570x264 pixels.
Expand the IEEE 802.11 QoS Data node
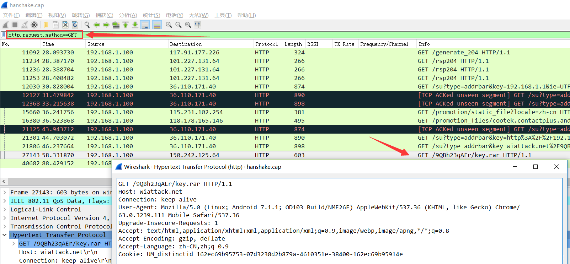[x=5, y=201]
